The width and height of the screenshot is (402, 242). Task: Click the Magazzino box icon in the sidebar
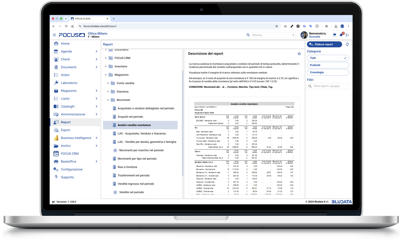point(56,91)
